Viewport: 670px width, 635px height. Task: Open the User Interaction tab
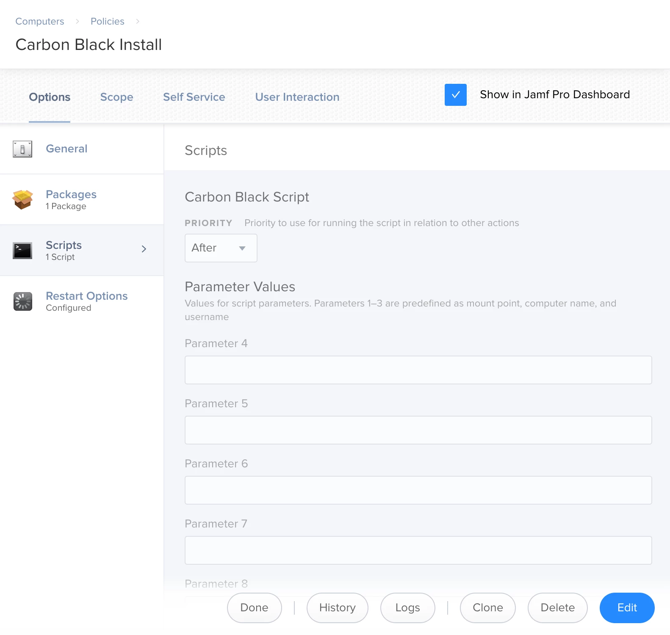297,97
